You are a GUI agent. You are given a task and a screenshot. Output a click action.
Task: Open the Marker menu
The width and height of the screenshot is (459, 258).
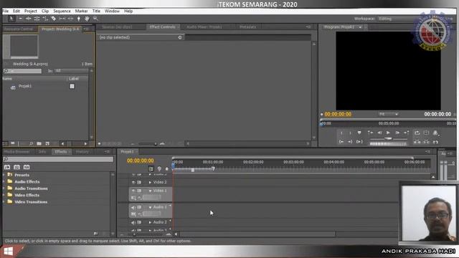[x=81, y=11]
